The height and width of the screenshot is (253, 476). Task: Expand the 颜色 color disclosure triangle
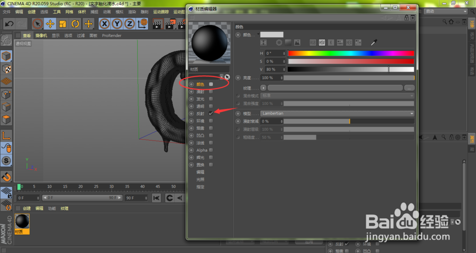coord(258,34)
